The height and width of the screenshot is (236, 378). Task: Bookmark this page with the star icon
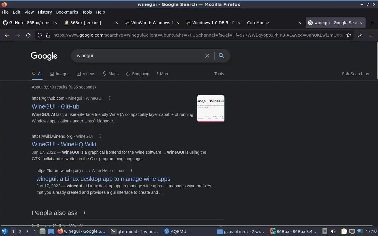point(349,35)
